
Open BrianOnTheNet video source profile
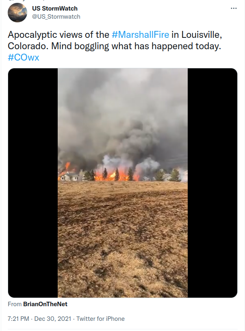pyautogui.click(x=45, y=304)
